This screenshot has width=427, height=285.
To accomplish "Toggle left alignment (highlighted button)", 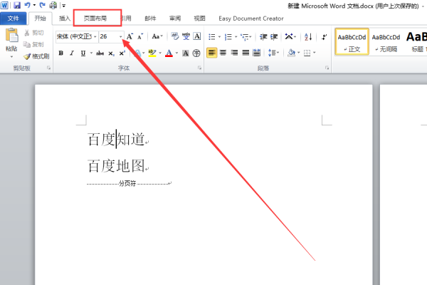I will pyautogui.click(x=211, y=53).
